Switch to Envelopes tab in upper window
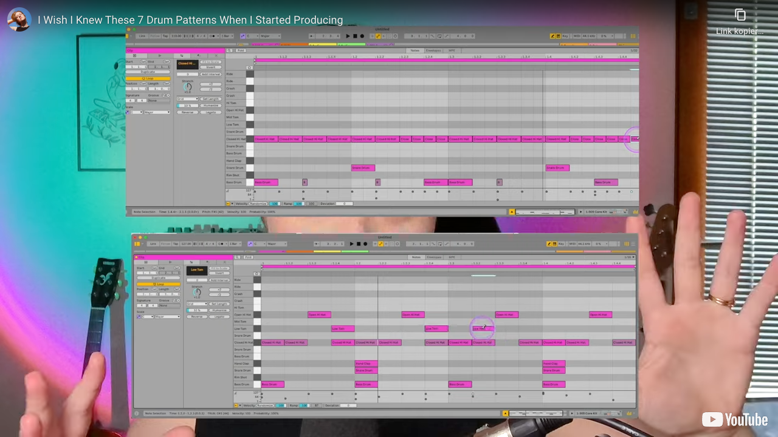The width and height of the screenshot is (778, 437). click(x=433, y=50)
